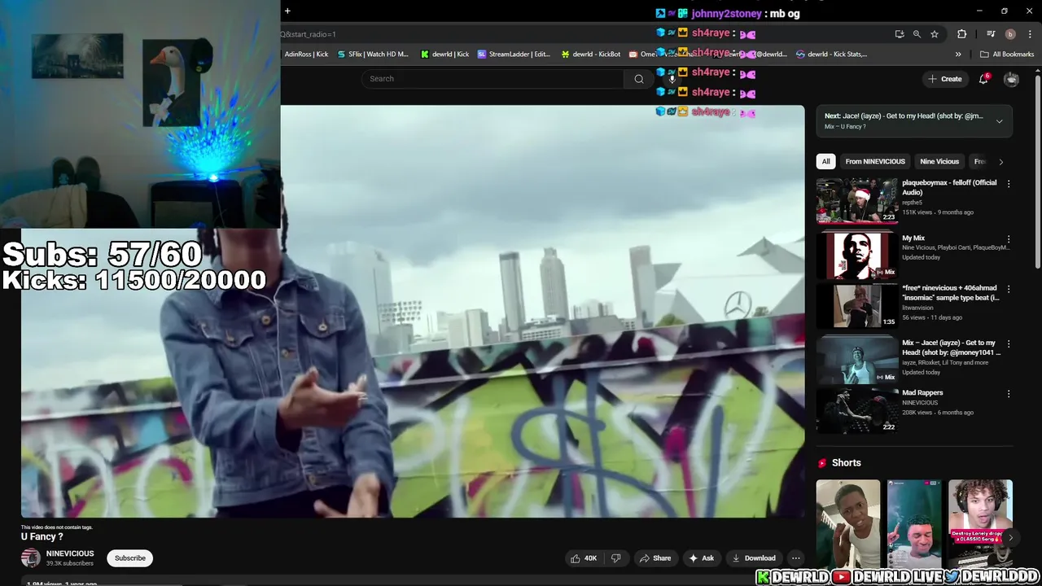The height and width of the screenshot is (586, 1042).
Task: Click the NINEVICIOUS channel avatar
Action: [x=31, y=558]
